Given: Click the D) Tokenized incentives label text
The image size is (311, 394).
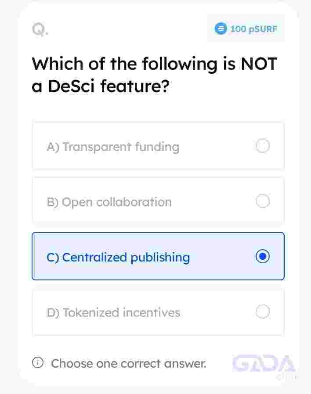Looking at the screenshot, I should 113,312.
